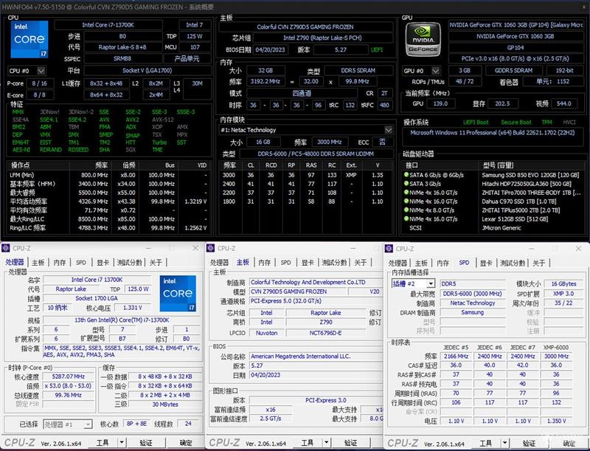Switch to 主板 tab in CPU-Z processor window
590x451 pixels.
point(38,262)
